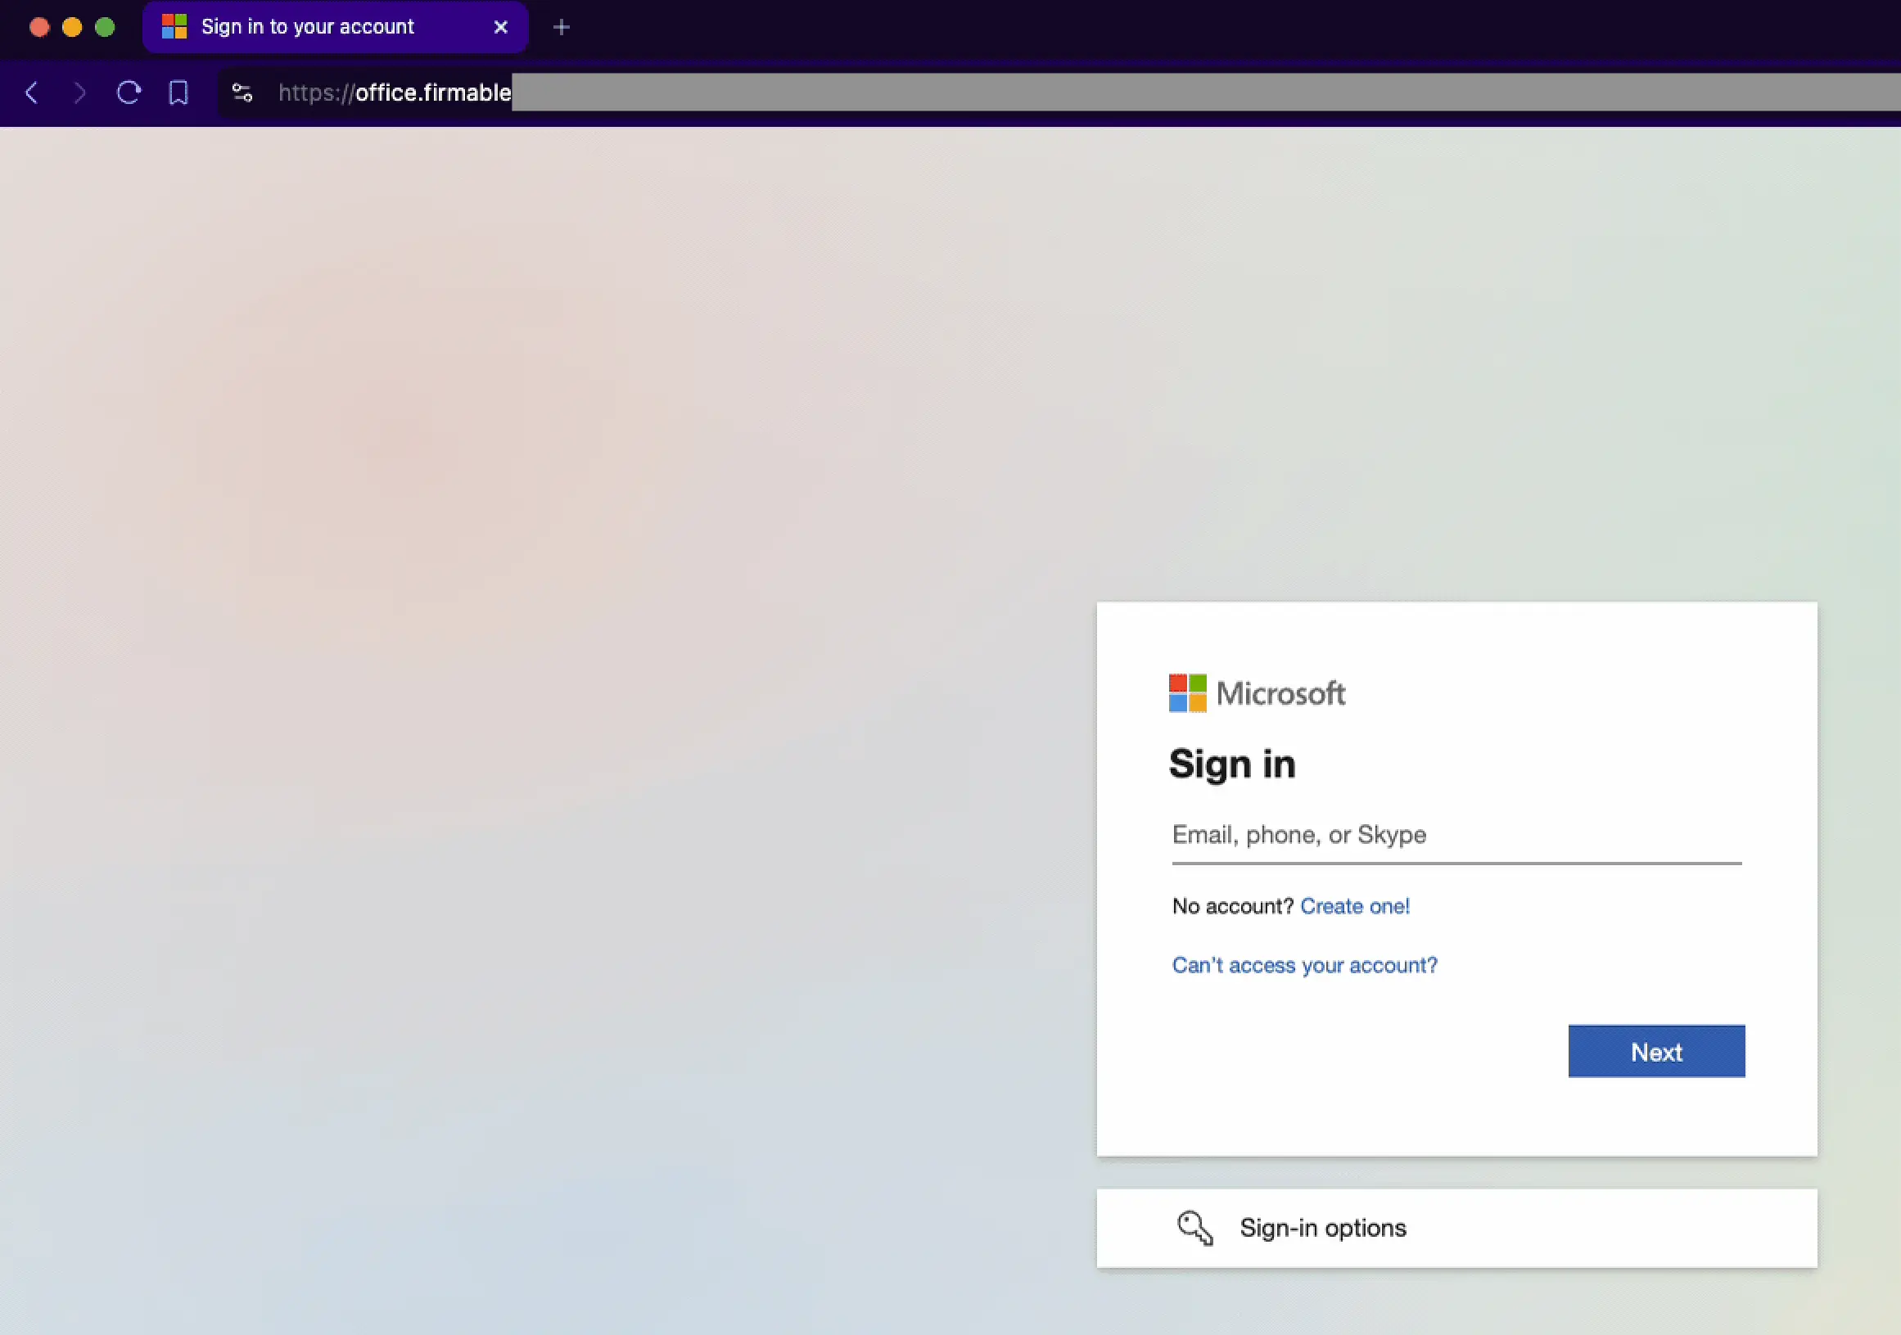This screenshot has height=1335, width=1901.
Task: Click the yellow minimize window button
Action: (72, 27)
